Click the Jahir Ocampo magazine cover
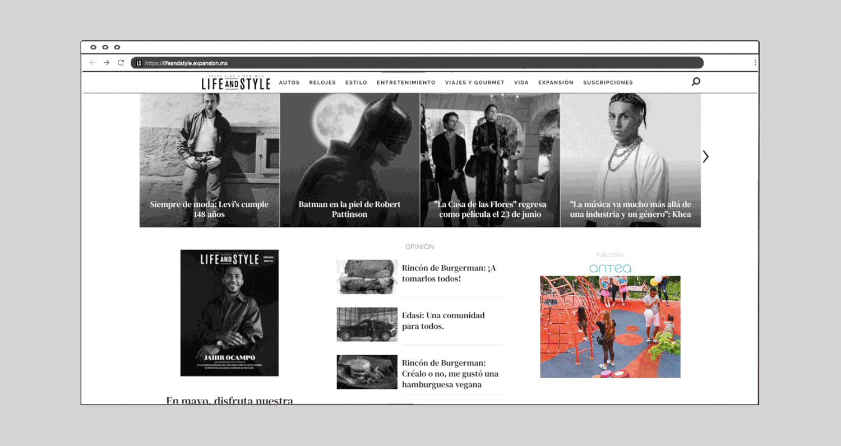 coord(229,313)
